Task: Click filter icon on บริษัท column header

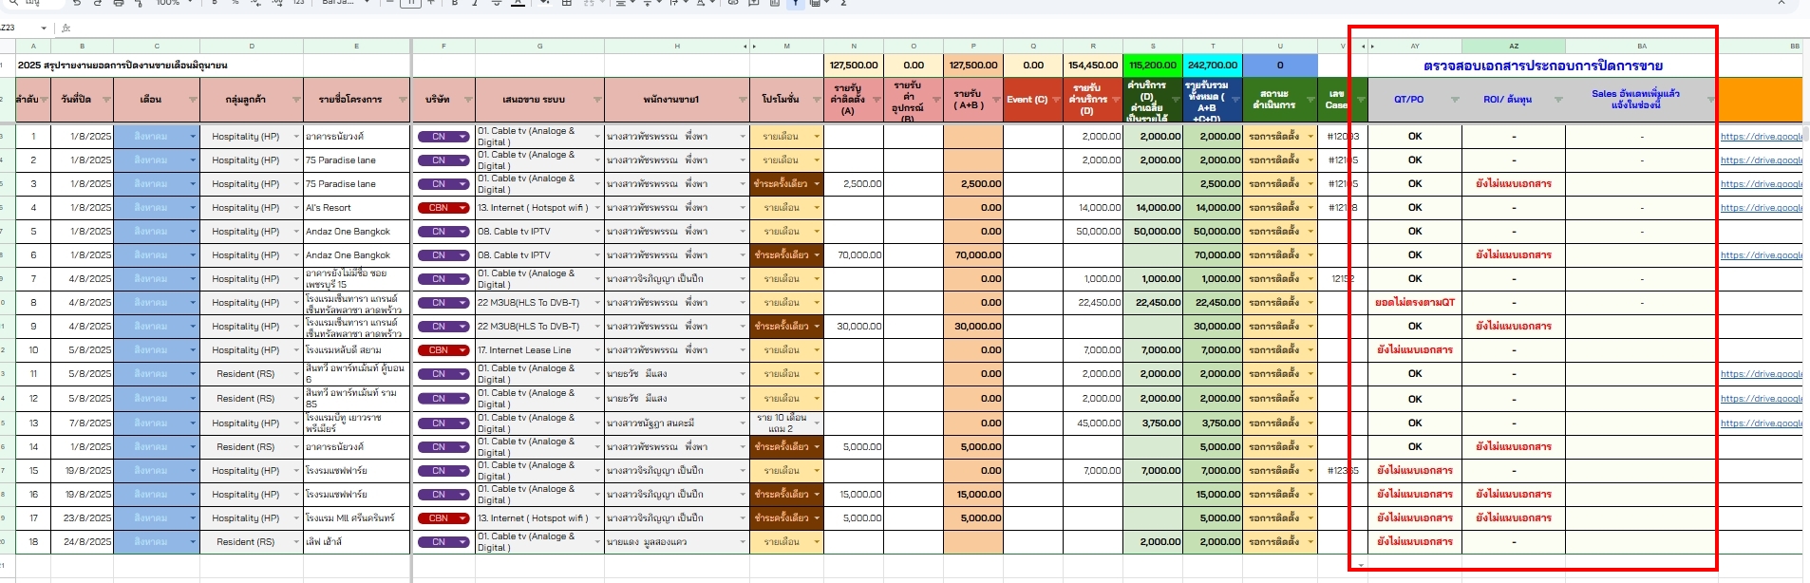Action: click(x=466, y=100)
